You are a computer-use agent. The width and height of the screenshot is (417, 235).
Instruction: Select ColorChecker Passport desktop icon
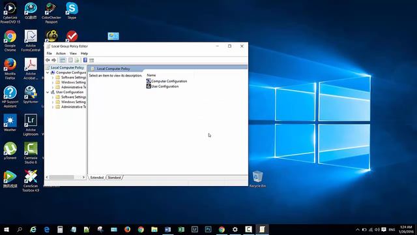click(x=51, y=13)
